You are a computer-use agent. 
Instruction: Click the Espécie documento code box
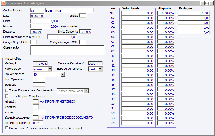tap(36, 117)
